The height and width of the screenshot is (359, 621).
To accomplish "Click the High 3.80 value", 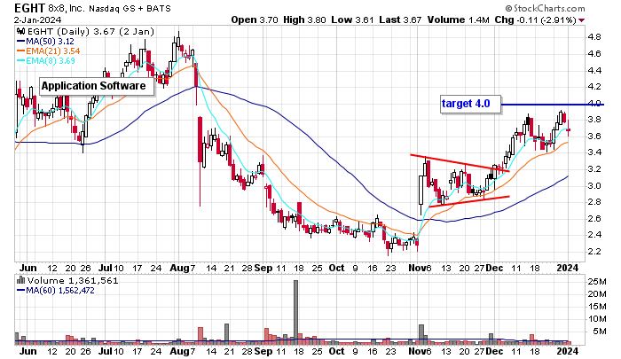I will [304, 20].
